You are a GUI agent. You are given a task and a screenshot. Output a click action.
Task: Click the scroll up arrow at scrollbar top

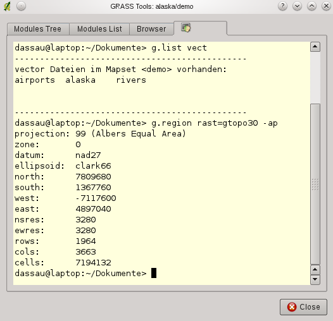[315, 47]
